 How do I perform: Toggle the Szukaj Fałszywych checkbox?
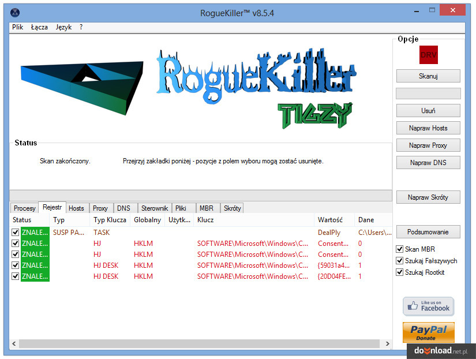point(399,261)
